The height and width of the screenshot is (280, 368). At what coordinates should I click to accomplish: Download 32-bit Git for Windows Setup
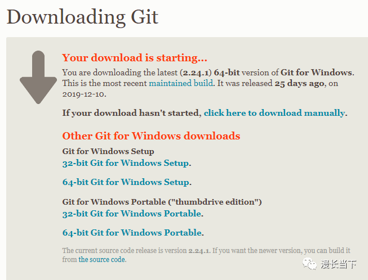[x=126, y=163]
